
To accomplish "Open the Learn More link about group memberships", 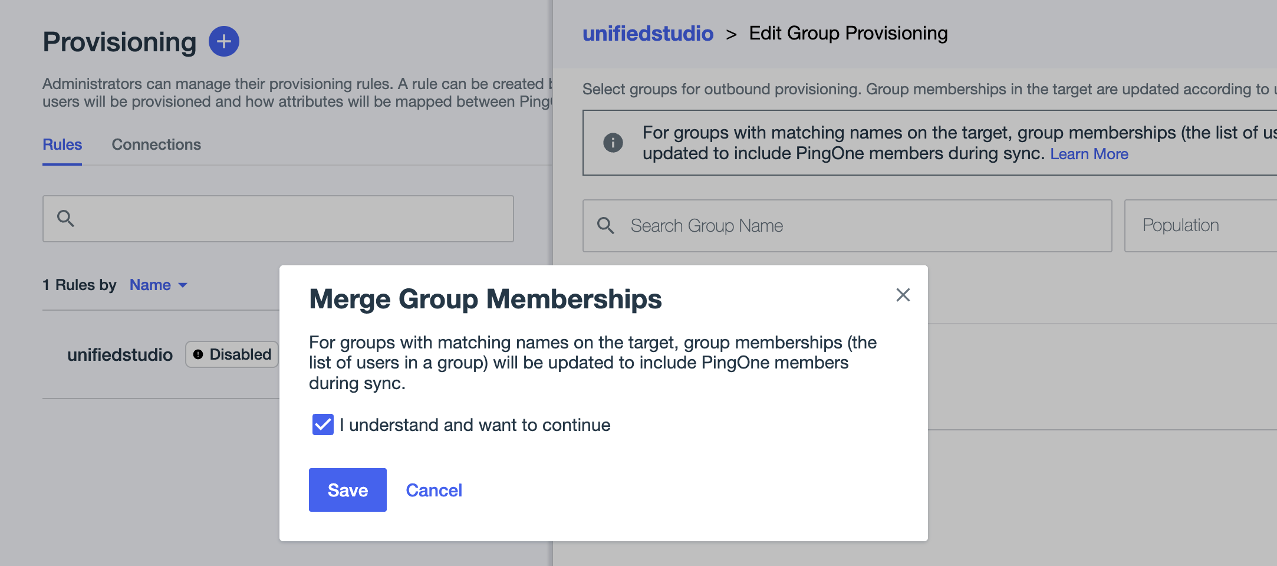I will pyautogui.click(x=1089, y=154).
